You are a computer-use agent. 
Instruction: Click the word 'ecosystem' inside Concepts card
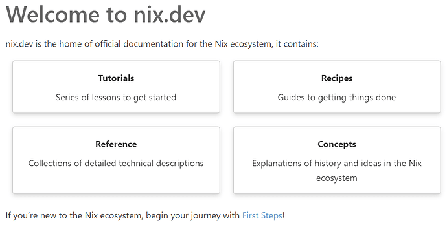(337, 178)
